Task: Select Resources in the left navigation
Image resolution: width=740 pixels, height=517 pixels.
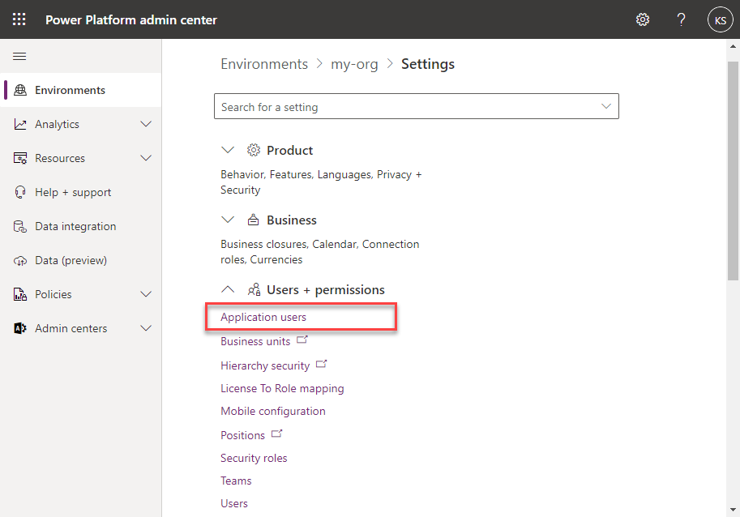Action: coord(81,158)
